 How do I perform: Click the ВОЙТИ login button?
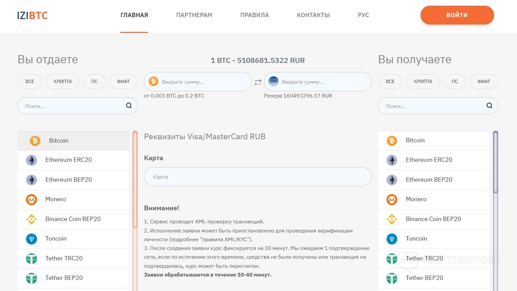(x=457, y=15)
